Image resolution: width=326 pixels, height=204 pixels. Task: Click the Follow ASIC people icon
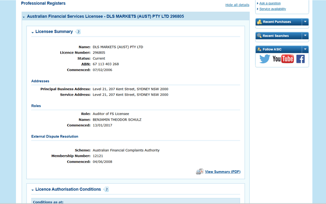point(259,49)
